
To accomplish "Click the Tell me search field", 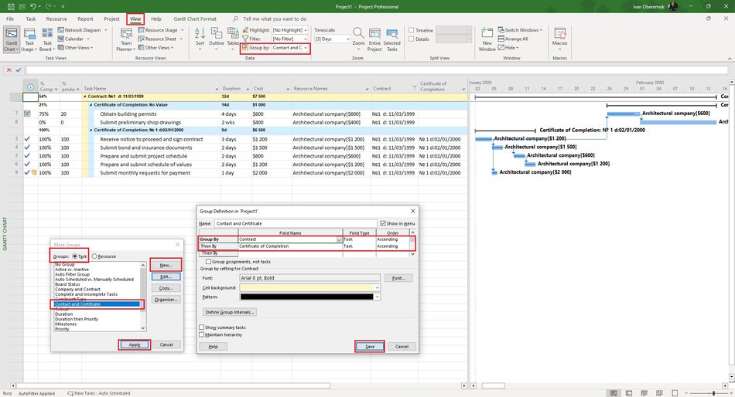I will (x=275, y=19).
